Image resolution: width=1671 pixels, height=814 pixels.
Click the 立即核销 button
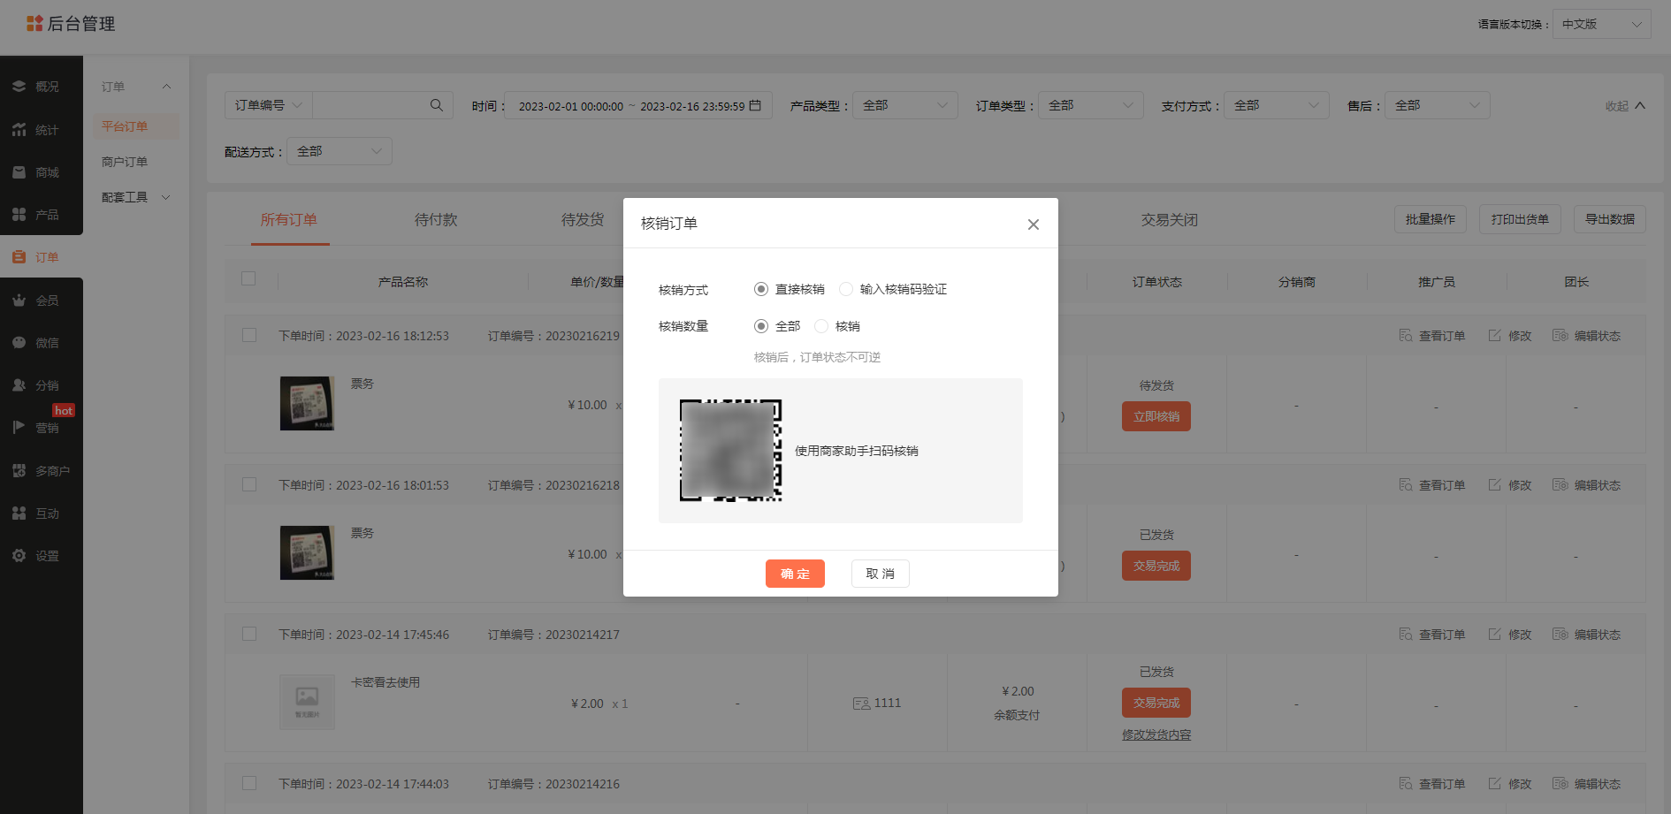pyautogui.click(x=1156, y=416)
